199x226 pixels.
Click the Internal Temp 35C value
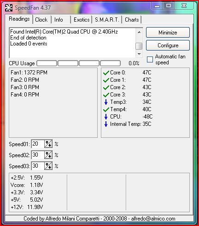[x=147, y=124]
